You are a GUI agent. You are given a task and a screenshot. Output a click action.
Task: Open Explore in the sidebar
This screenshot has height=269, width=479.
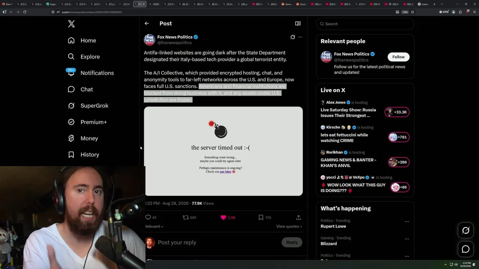pyautogui.click(x=84, y=57)
